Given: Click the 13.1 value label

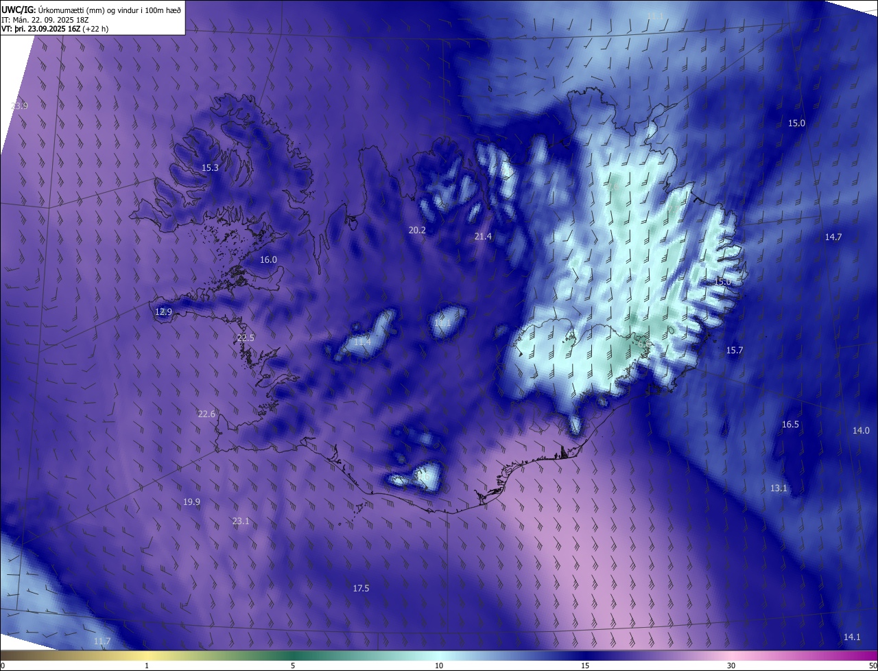Looking at the screenshot, I should [779, 488].
